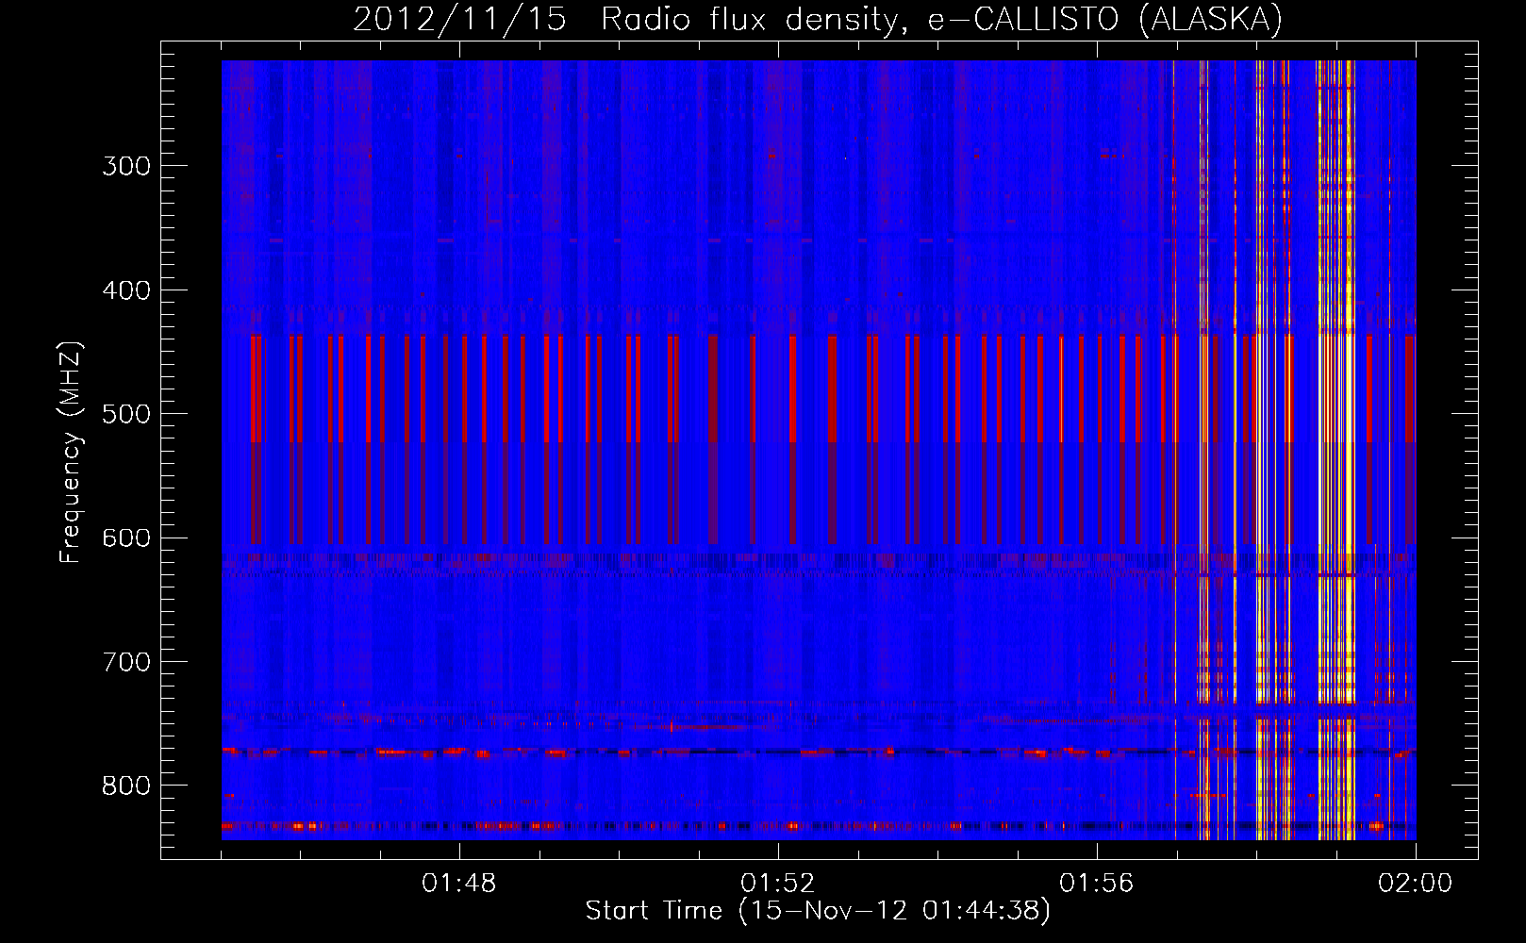The width and height of the screenshot is (1526, 943).
Task: Click the "02:00" time tick label
Action: pos(1416,884)
